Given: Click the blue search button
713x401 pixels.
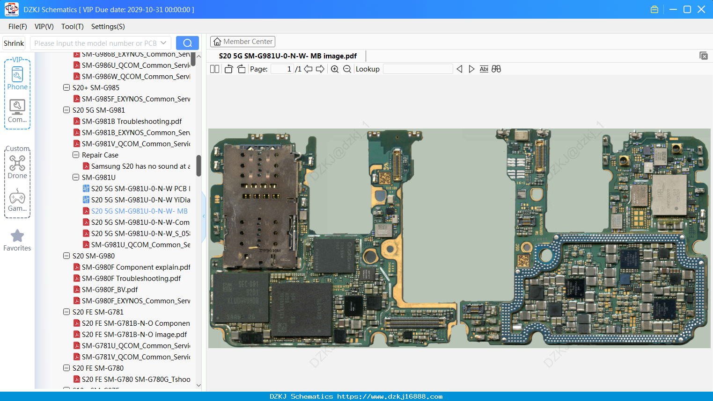Looking at the screenshot, I should tap(187, 43).
